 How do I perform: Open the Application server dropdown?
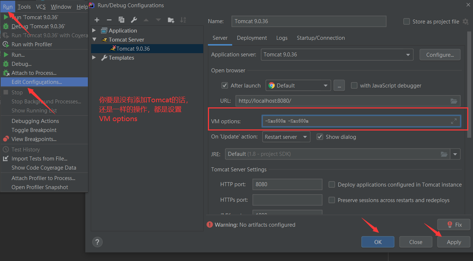[408, 55]
